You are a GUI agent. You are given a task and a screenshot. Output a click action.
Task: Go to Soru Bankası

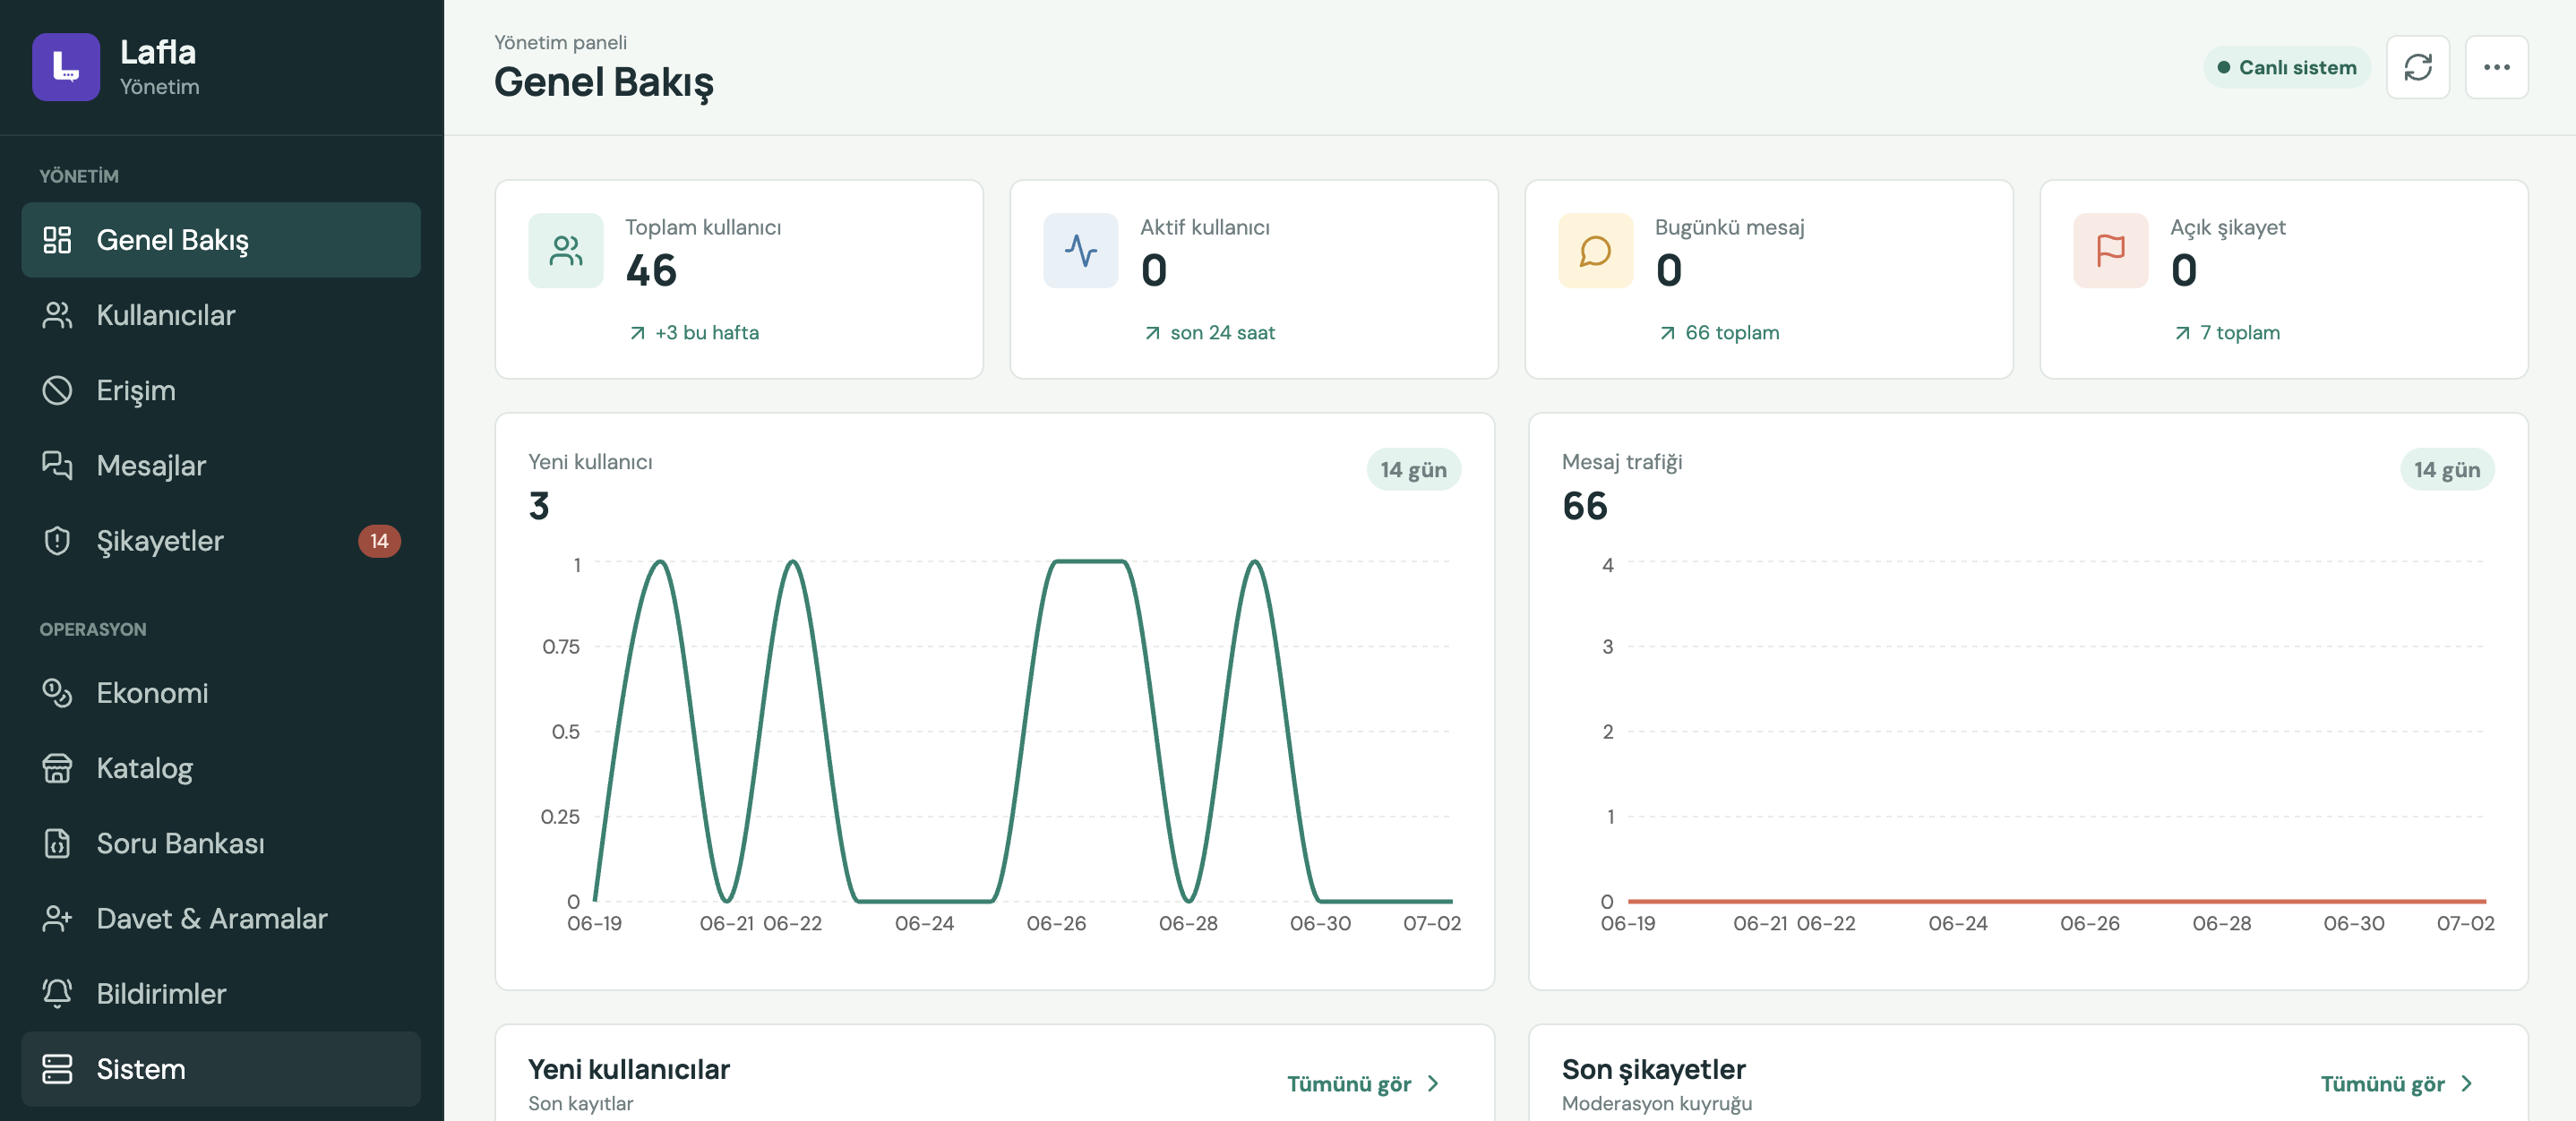point(221,843)
